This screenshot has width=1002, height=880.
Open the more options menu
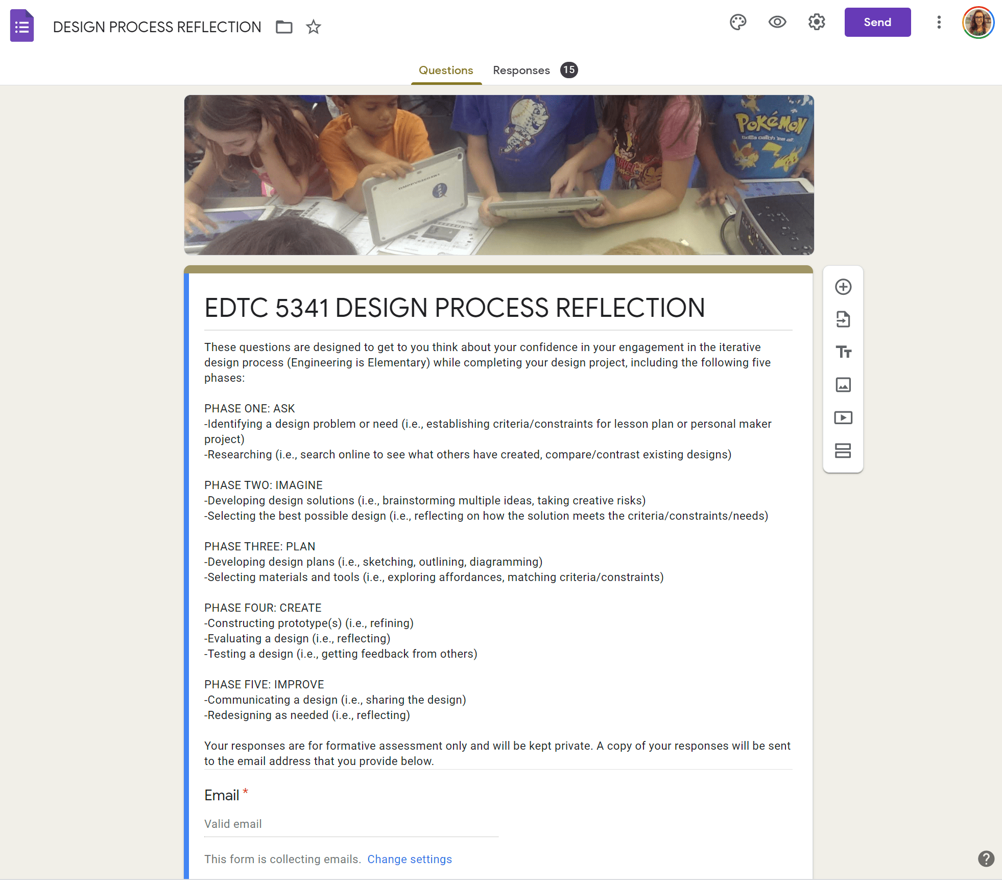pos(939,22)
